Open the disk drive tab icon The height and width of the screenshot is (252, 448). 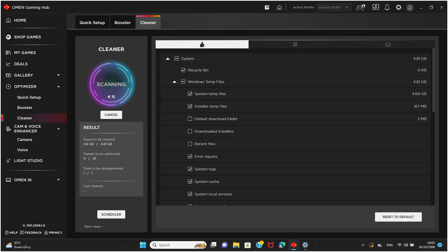pyautogui.click(x=388, y=45)
